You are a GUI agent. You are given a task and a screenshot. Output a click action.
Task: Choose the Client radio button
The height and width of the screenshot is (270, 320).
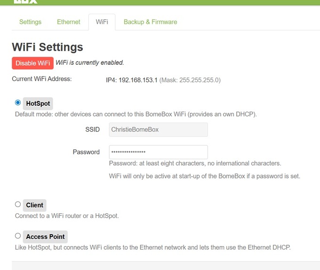18,204
